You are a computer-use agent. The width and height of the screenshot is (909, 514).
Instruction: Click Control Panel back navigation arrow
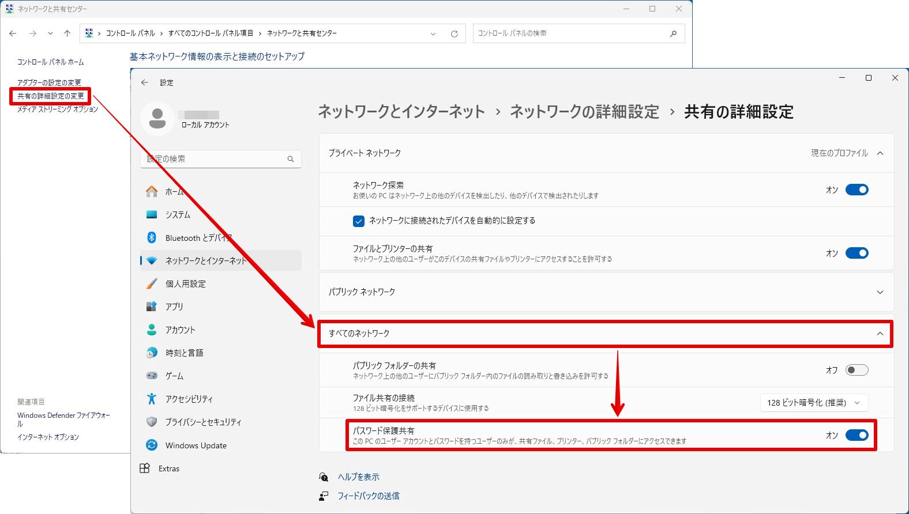point(13,33)
